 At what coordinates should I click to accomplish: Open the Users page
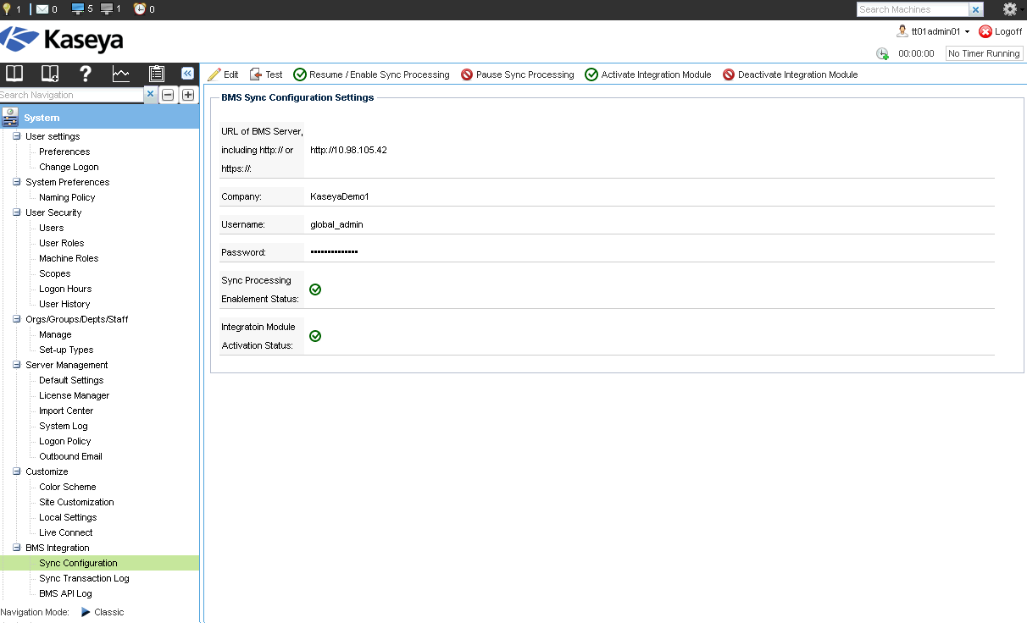pos(51,228)
